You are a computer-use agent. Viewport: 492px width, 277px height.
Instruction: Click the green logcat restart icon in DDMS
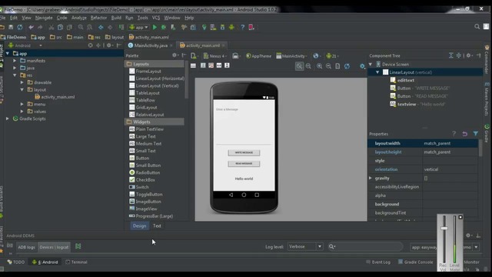pyautogui.click(x=78, y=246)
